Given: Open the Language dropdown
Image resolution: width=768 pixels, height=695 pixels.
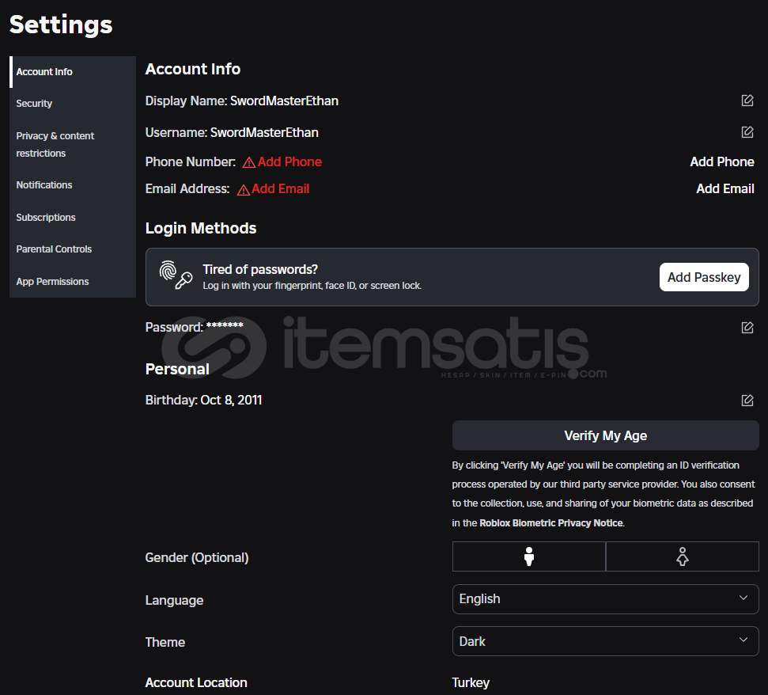Looking at the screenshot, I should coord(605,599).
